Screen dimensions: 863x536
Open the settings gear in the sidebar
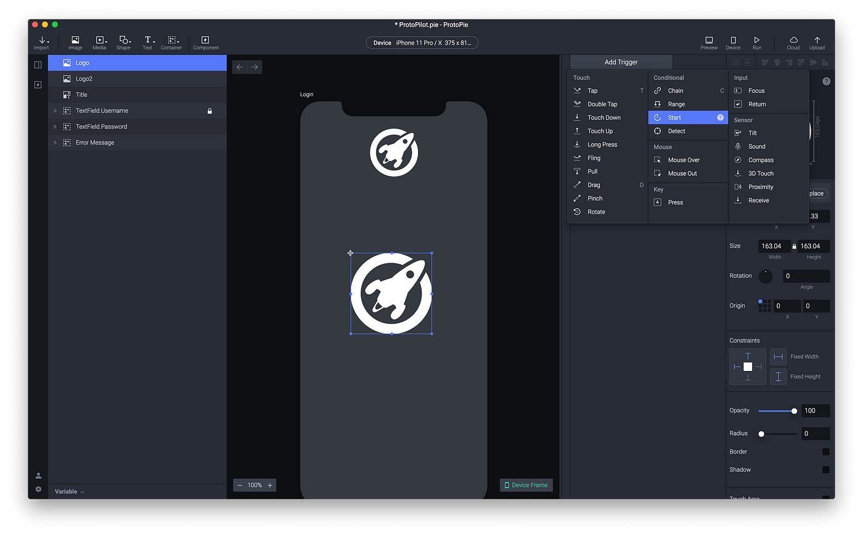click(x=38, y=489)
